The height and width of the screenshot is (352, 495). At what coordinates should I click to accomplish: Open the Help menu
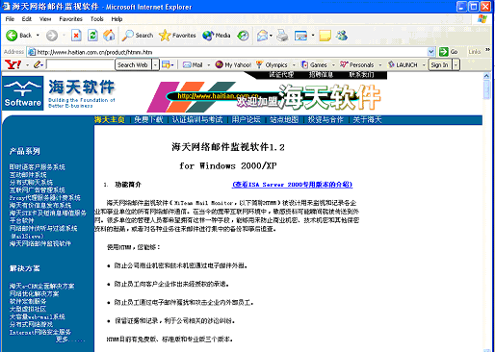coord(117,19)
